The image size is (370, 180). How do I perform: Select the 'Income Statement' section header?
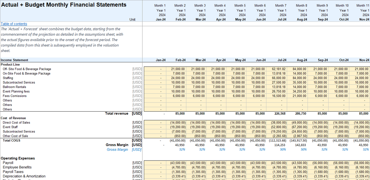[15, 60]
